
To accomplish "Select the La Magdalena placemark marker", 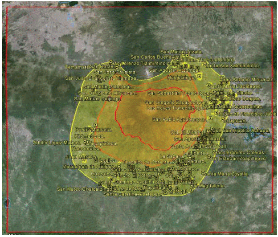I will 192,190.
